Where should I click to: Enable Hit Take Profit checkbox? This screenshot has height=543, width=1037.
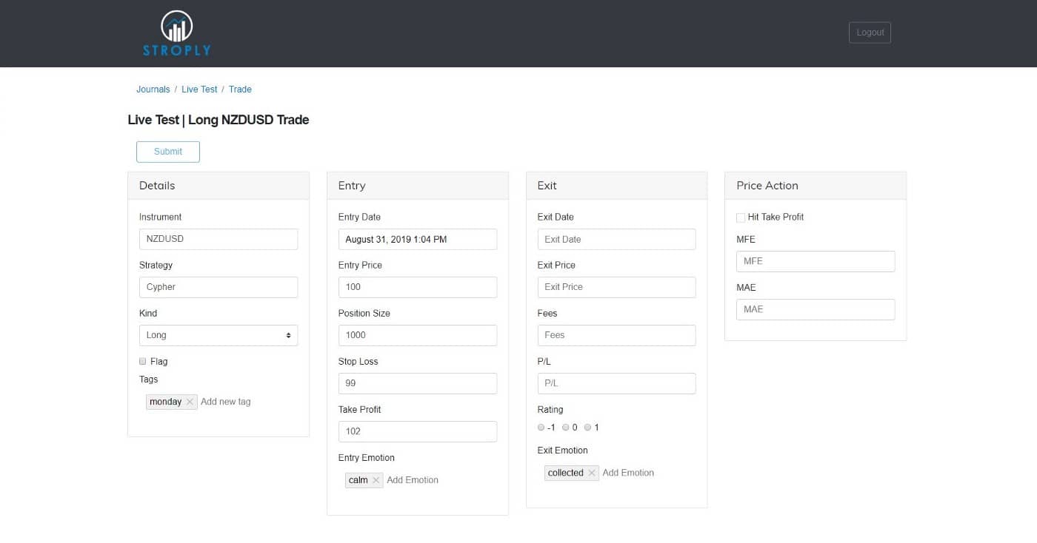741,217
